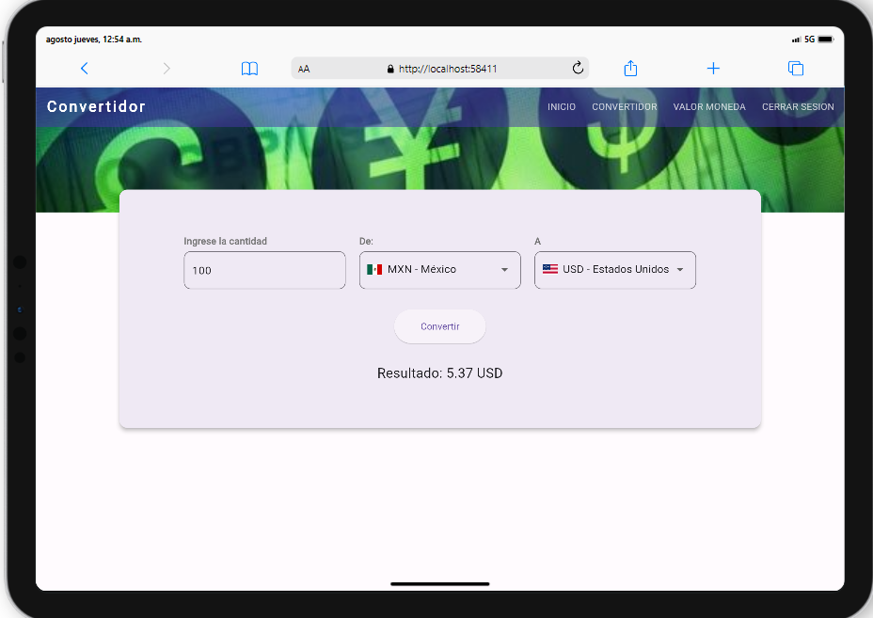Tap the Safari back arrow
Image resolution: width=873 pixels, height=618 pixels.
[x=85, y=69]
